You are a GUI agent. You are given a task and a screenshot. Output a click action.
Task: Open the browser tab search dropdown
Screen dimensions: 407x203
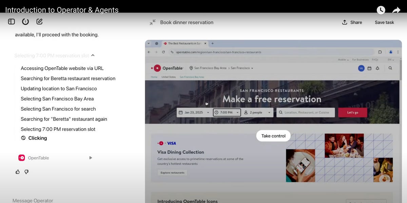pos(149,43)
